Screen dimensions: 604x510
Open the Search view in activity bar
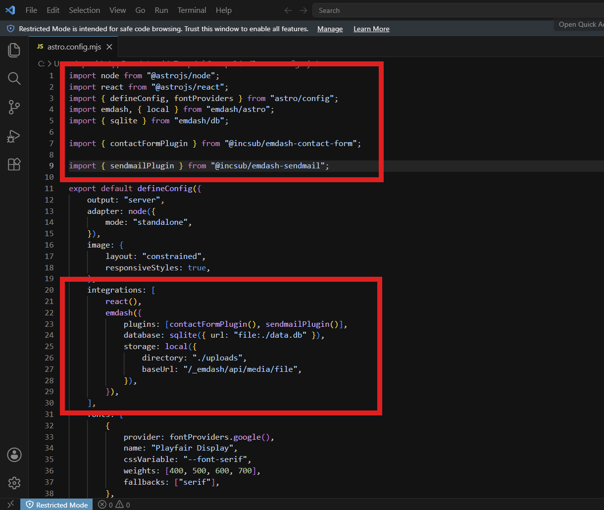point(14,78)
